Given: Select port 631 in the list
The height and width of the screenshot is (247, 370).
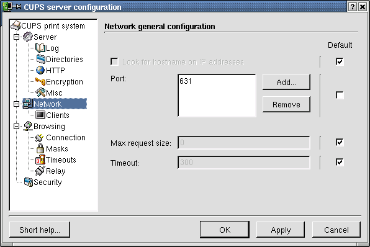Looking at the screenshot, I should pos(186,81).
